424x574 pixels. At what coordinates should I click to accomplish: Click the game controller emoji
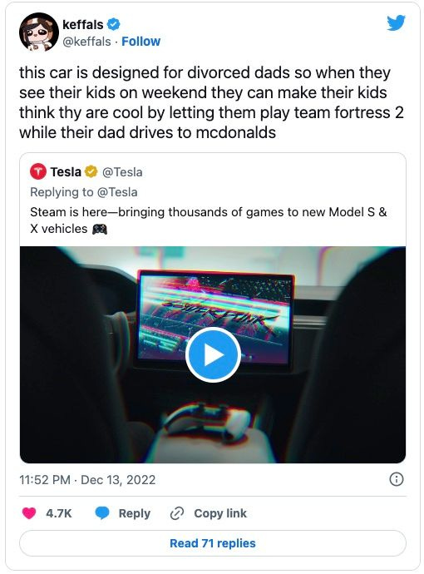pyautogui.click(x=100, y=229)
